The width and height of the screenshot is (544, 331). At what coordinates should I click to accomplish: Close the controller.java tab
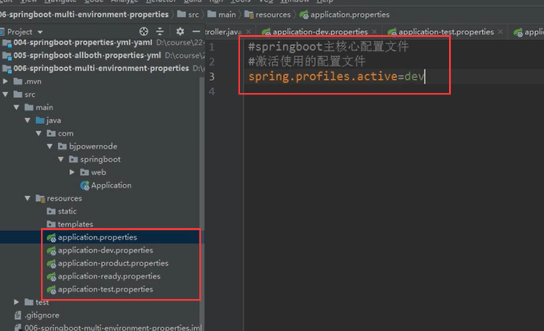pos(248,32)
